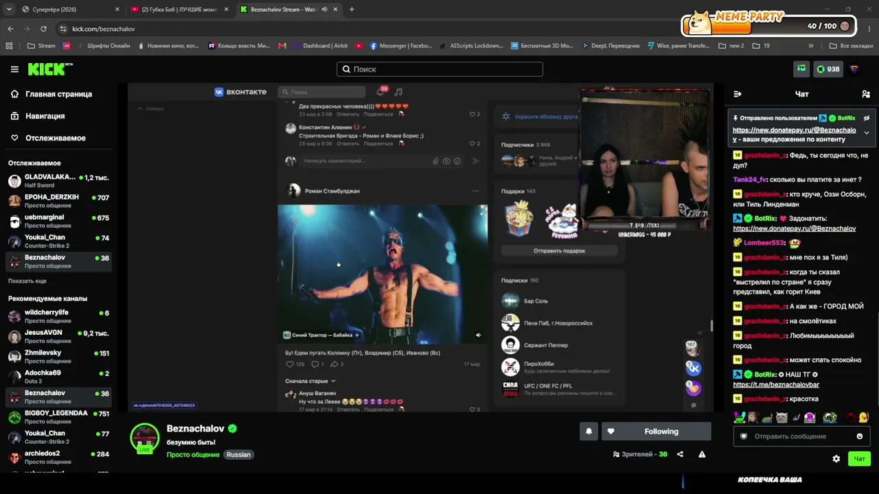Go back in the browser

point(10,29)
